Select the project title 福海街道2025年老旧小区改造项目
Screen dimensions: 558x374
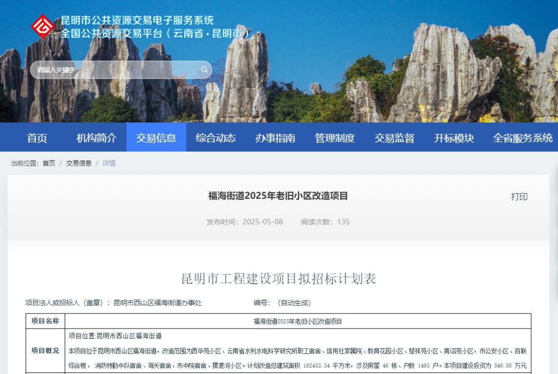tap(277, 196)
